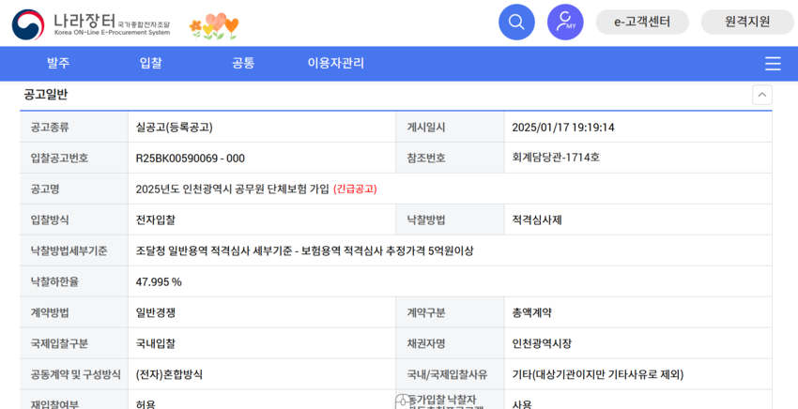
Task: Click the 원격지원 button
Action: (746, 22)
